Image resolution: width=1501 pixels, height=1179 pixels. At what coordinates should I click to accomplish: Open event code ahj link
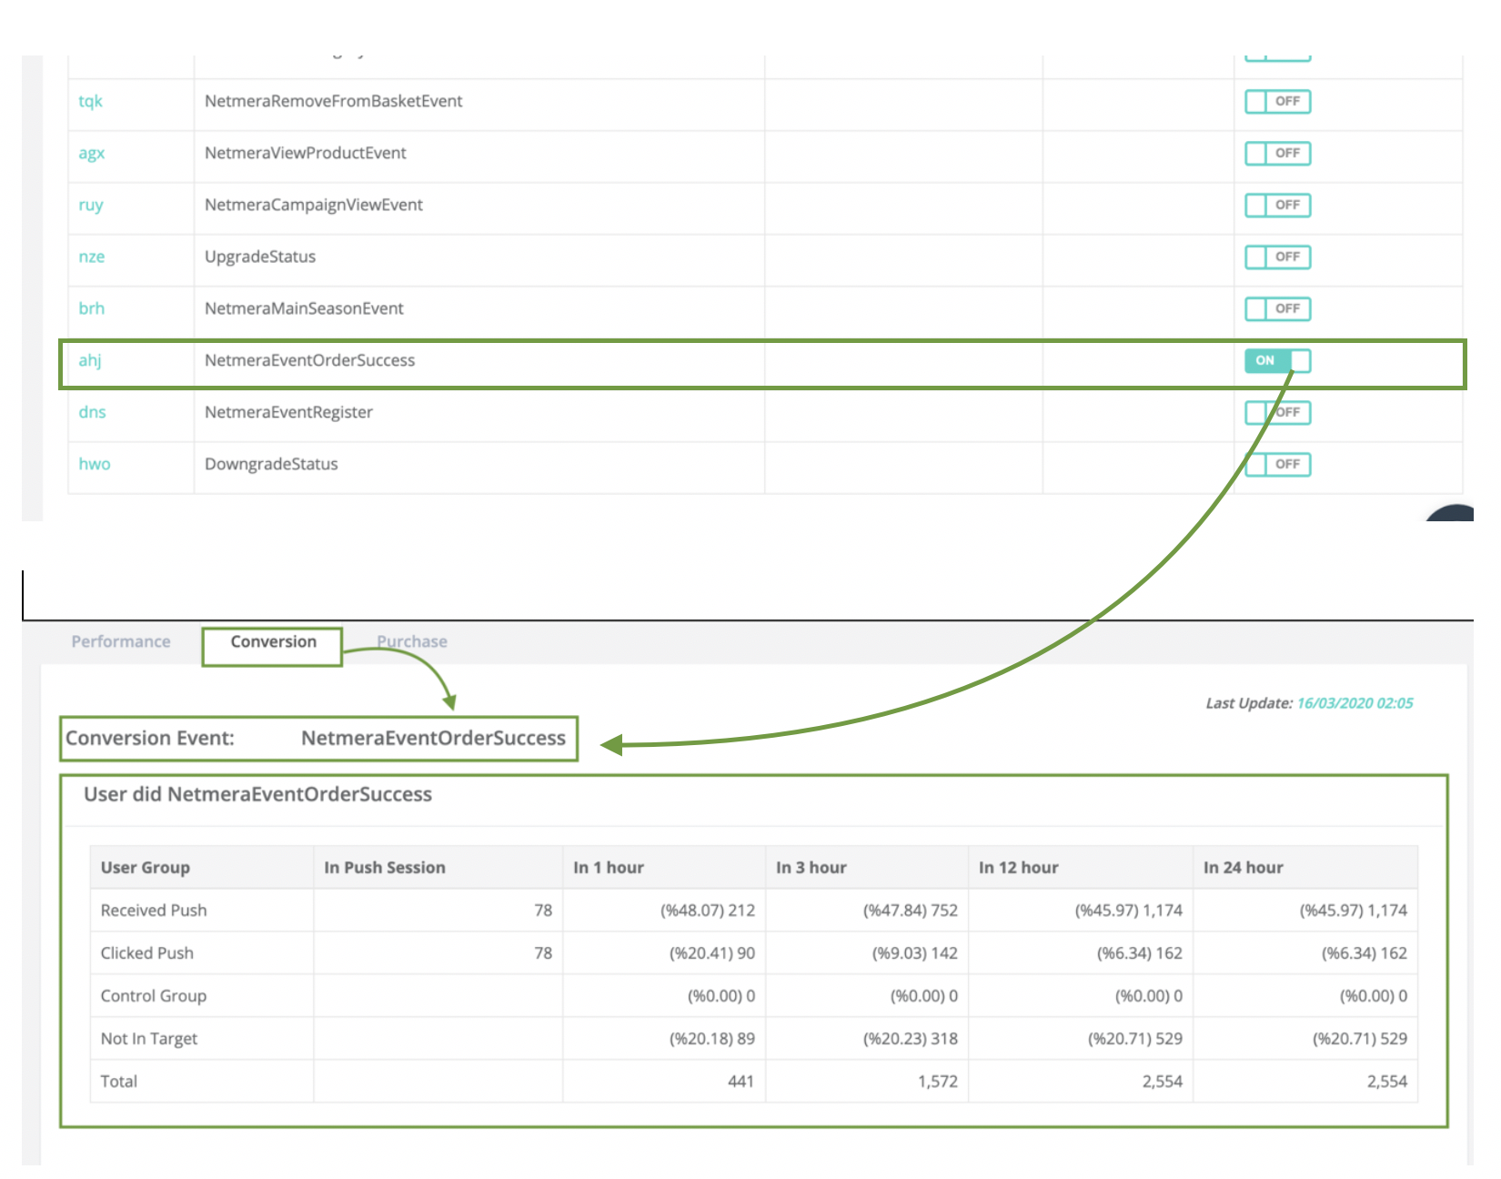[90, 360]
